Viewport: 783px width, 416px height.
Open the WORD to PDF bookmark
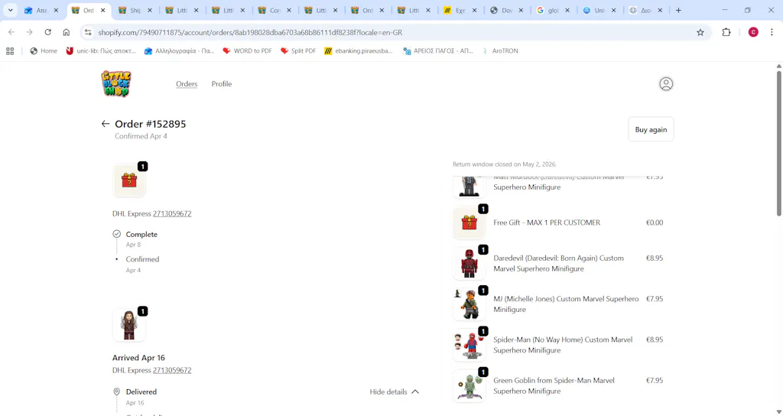point(247,51)
